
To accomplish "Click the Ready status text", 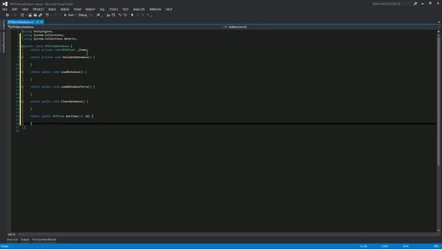I will 5,246.
